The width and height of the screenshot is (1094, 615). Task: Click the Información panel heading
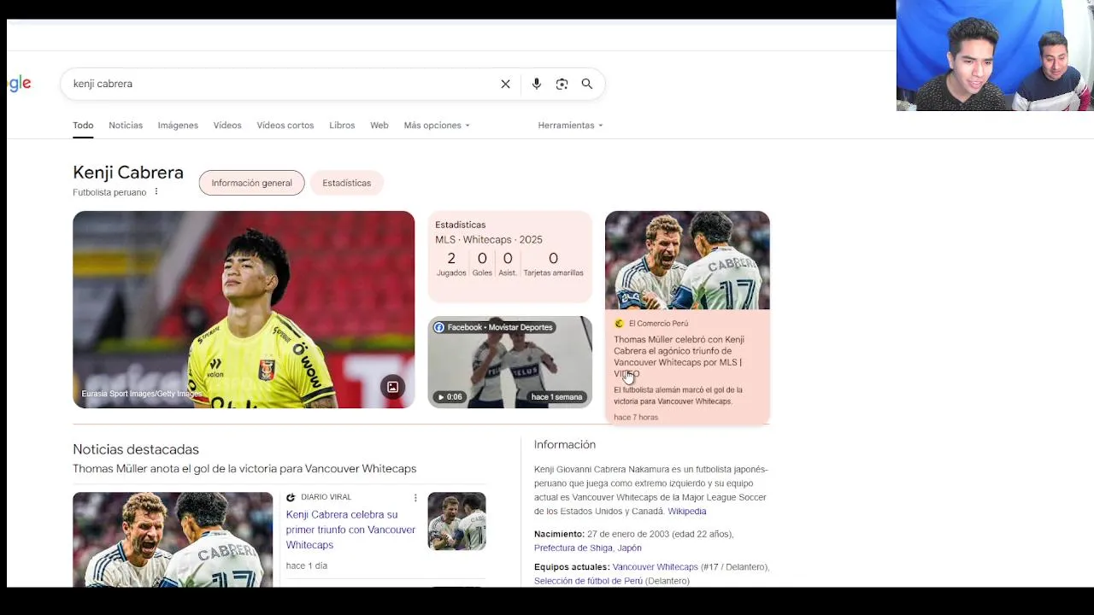565,445
